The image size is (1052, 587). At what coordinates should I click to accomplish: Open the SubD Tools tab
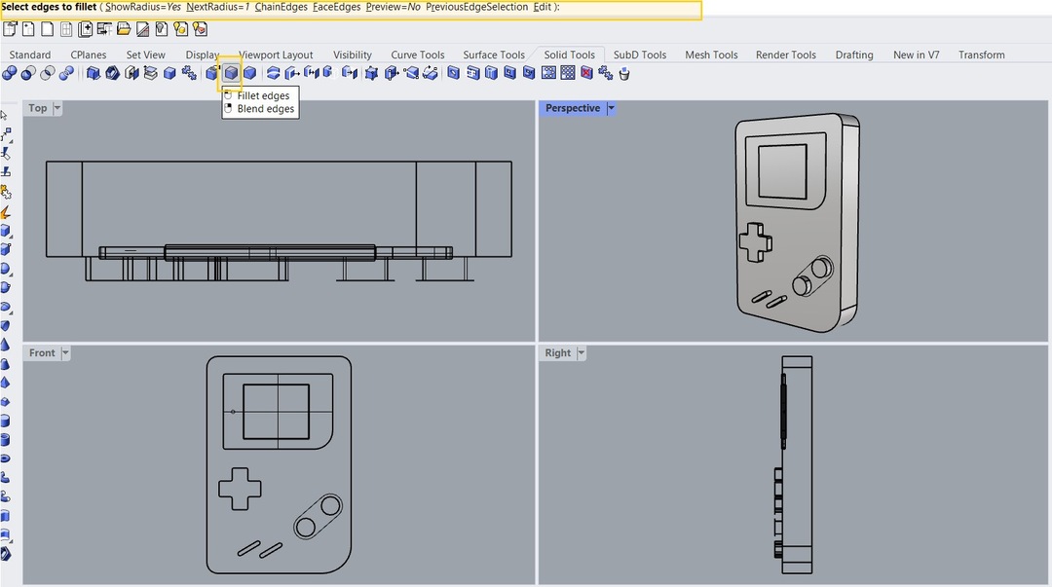[x=639, y=55]
